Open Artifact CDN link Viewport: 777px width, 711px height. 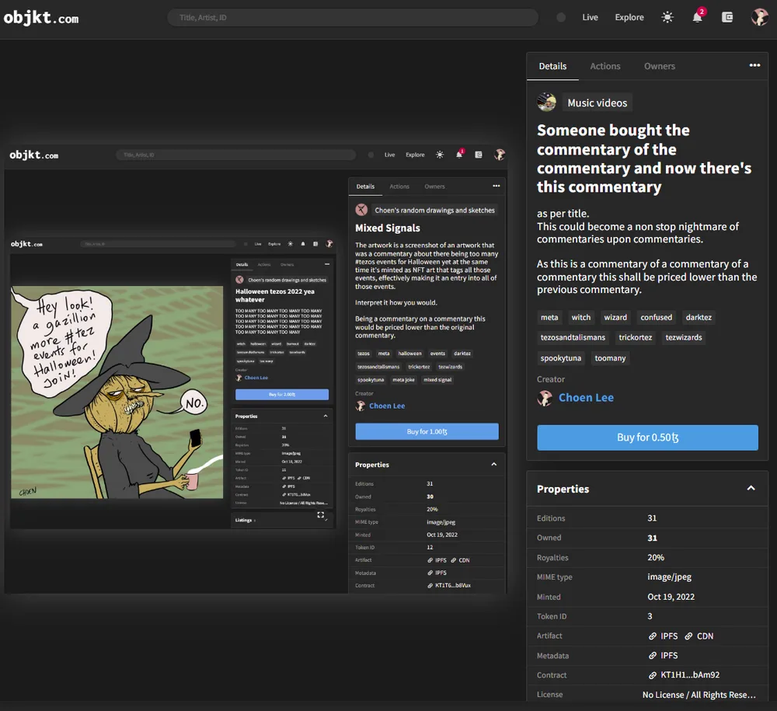pos(699,636)
